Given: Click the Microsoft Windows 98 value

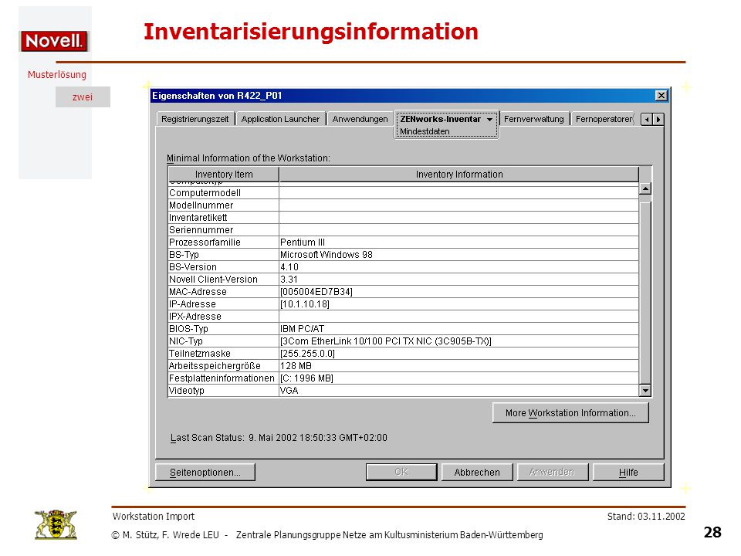Looking at the screenshot, I should point(326,254).
